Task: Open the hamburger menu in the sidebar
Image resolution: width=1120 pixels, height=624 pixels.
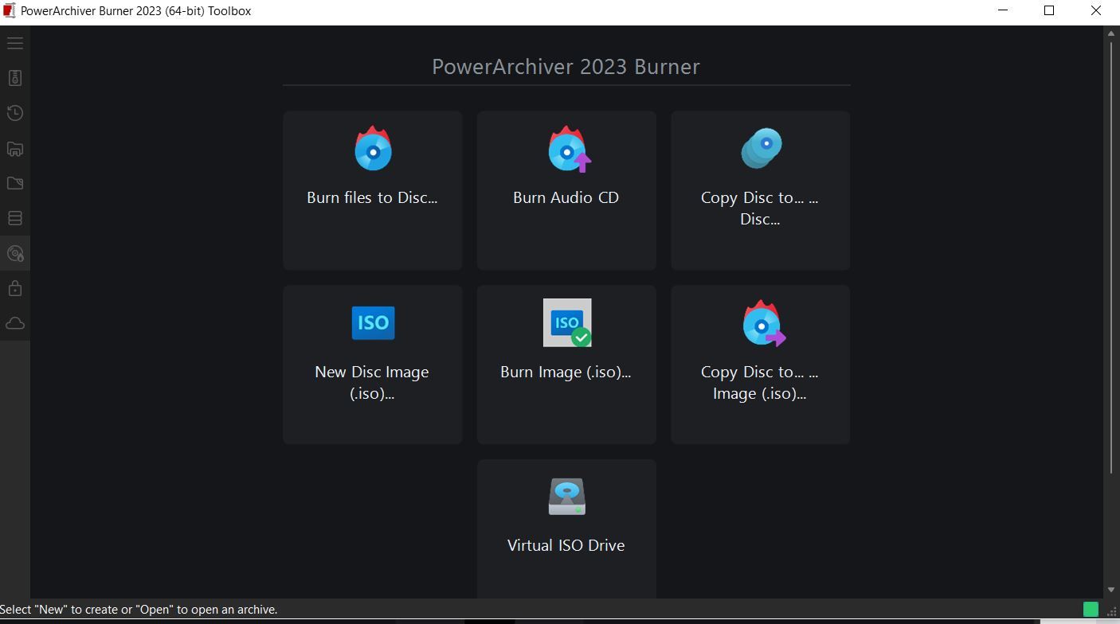Action: 15,43
